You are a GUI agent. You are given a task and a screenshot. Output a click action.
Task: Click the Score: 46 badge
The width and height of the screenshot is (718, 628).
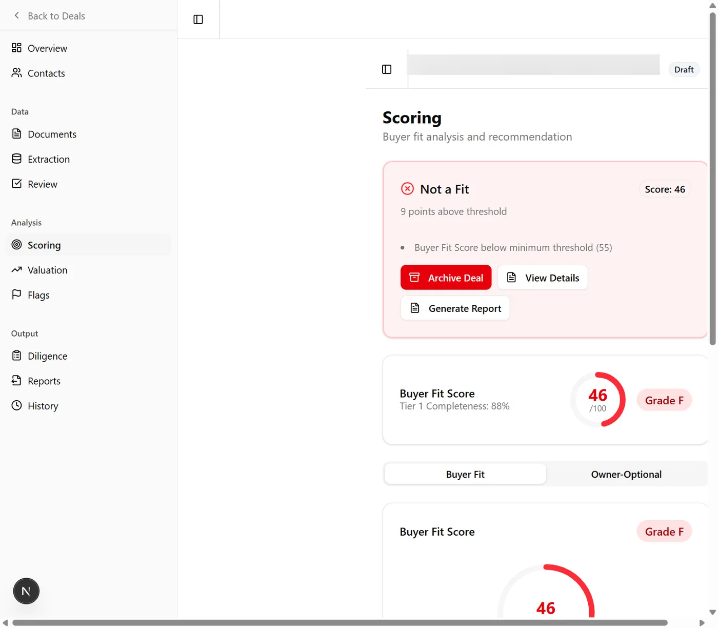click(665, 189)
